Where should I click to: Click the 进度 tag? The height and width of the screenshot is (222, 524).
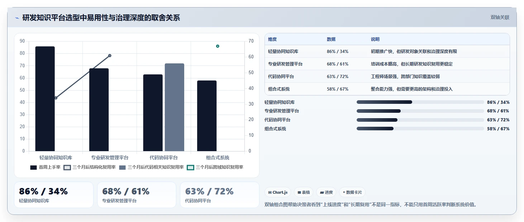click(x=326, y=192)
